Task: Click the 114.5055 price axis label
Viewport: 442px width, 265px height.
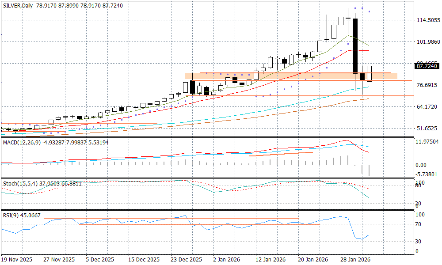Action: [x=428, y=20]
